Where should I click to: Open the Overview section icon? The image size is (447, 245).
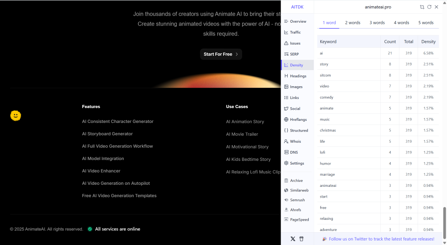coord(286,21)
